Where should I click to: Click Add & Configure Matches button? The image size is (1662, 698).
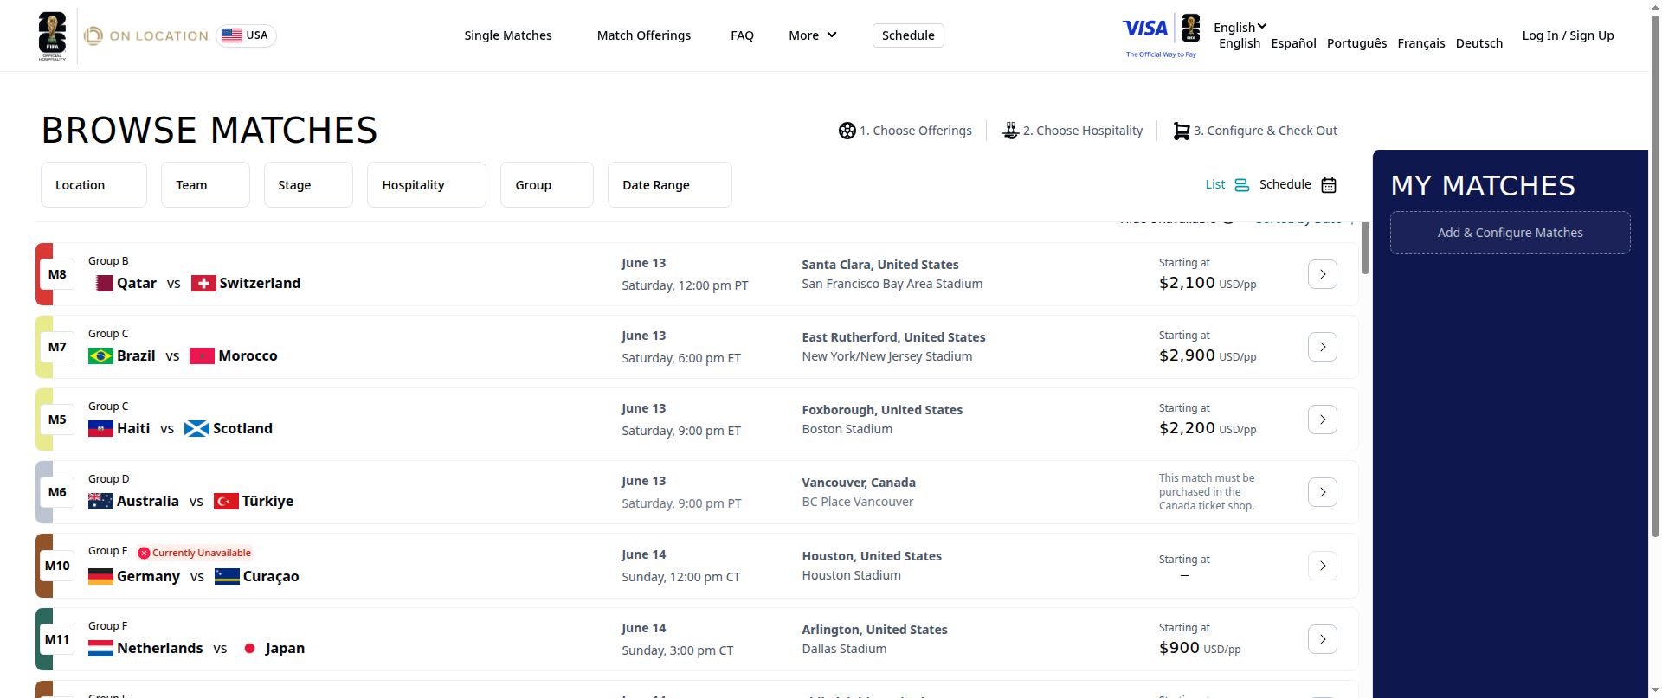click(x=1510, y=233)
